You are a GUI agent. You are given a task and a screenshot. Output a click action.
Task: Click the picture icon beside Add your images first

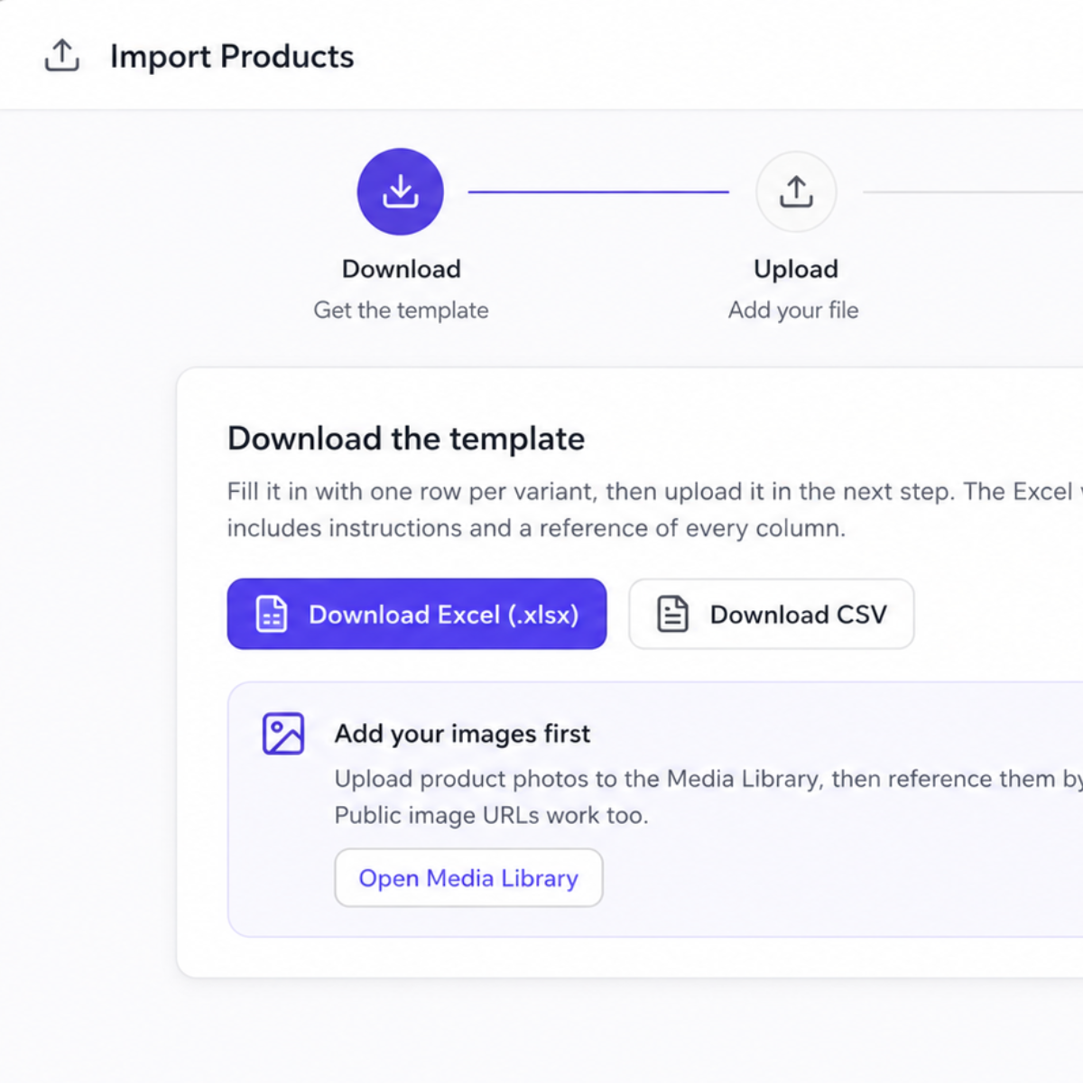tap(283, 734)
